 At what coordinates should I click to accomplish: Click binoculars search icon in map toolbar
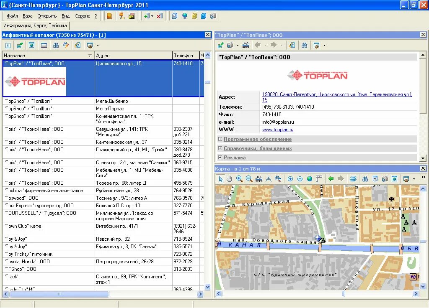click(365, 179)
